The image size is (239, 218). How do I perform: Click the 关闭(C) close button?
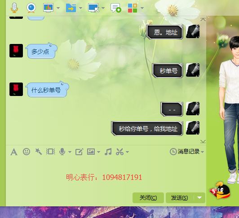[x=148, y=198]
